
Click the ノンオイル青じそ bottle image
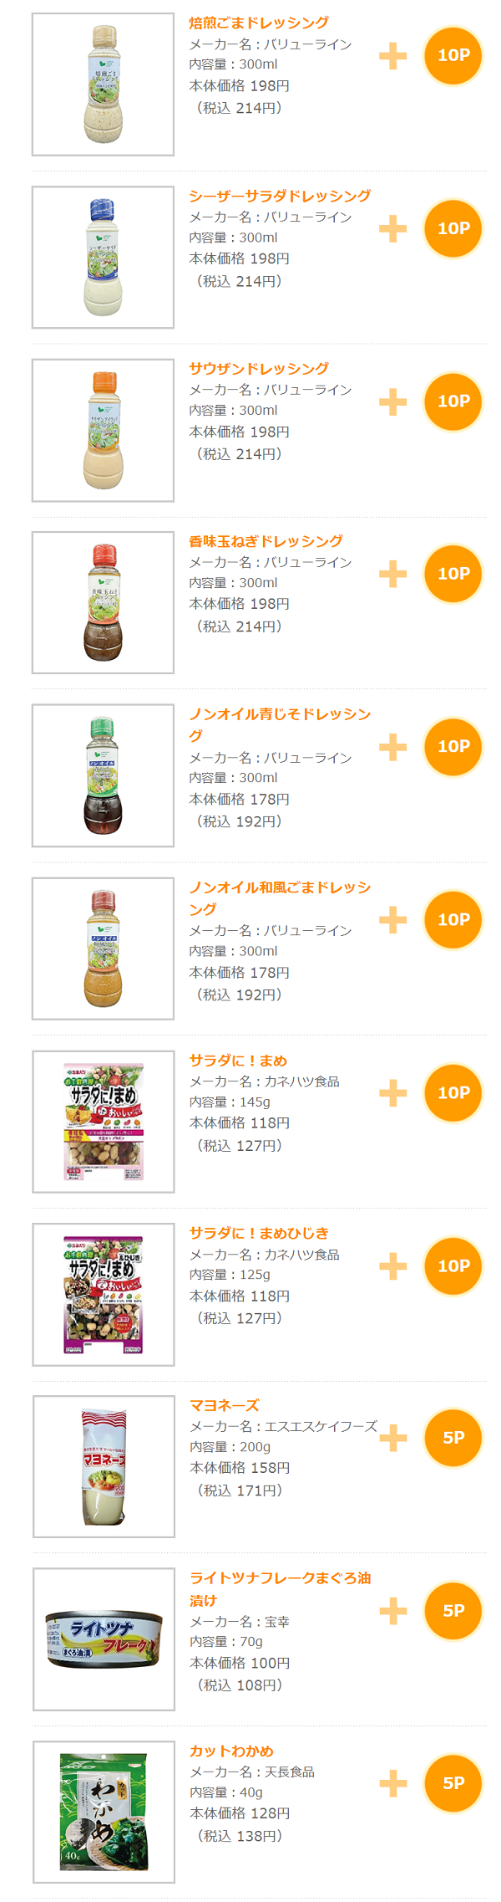(104, 775)
